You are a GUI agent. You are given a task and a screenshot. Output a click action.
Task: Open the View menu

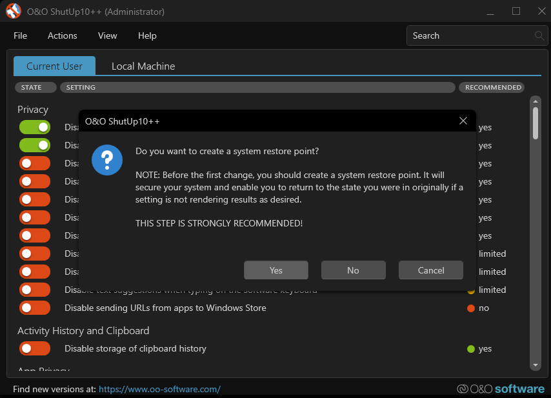107,35
